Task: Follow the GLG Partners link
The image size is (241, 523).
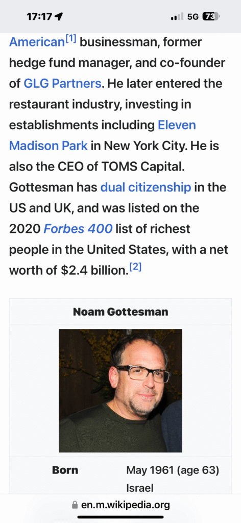Action: [x=62, y=83]
